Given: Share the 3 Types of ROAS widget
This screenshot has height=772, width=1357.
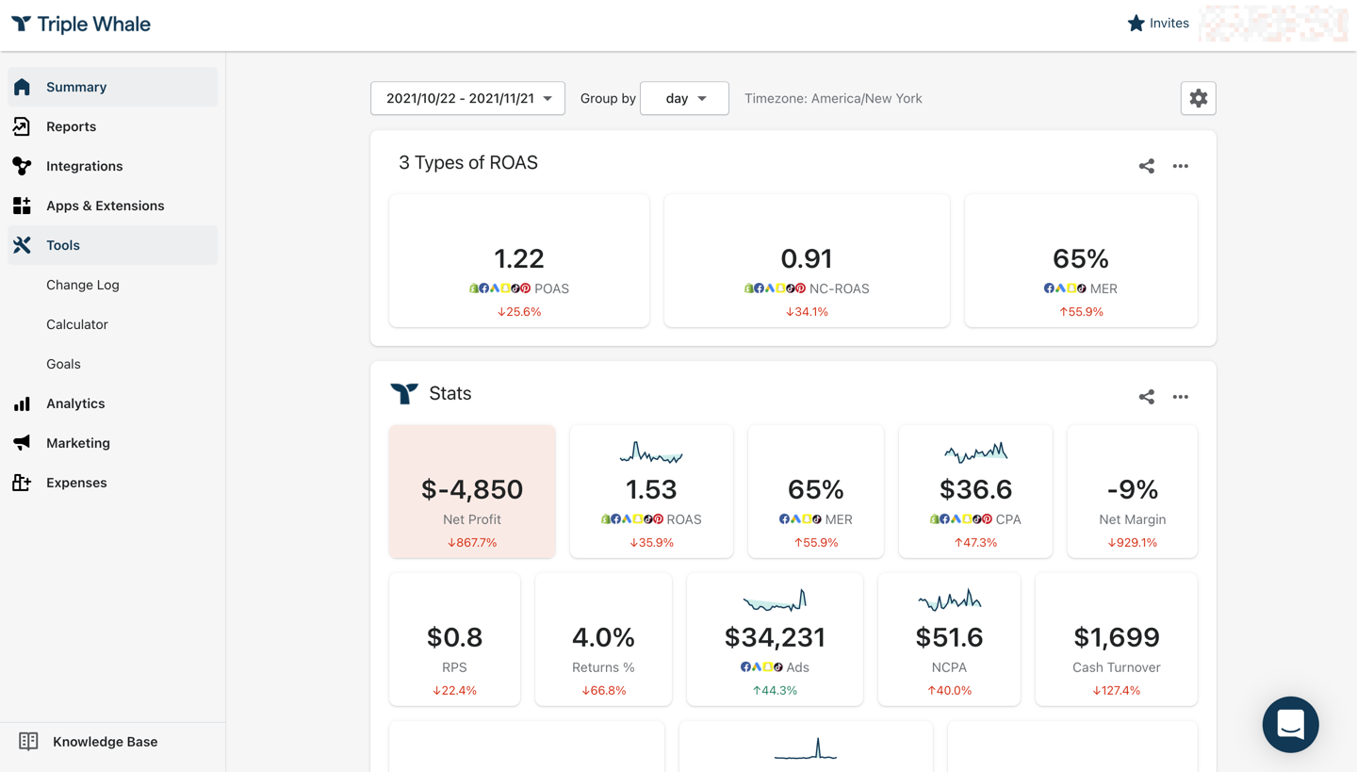Looking at the screenshot, I should 1146,165.
